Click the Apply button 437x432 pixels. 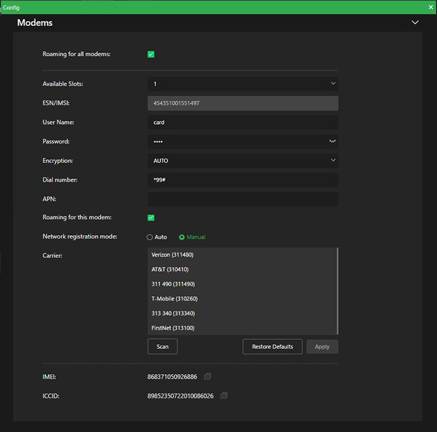click(322, 346)
